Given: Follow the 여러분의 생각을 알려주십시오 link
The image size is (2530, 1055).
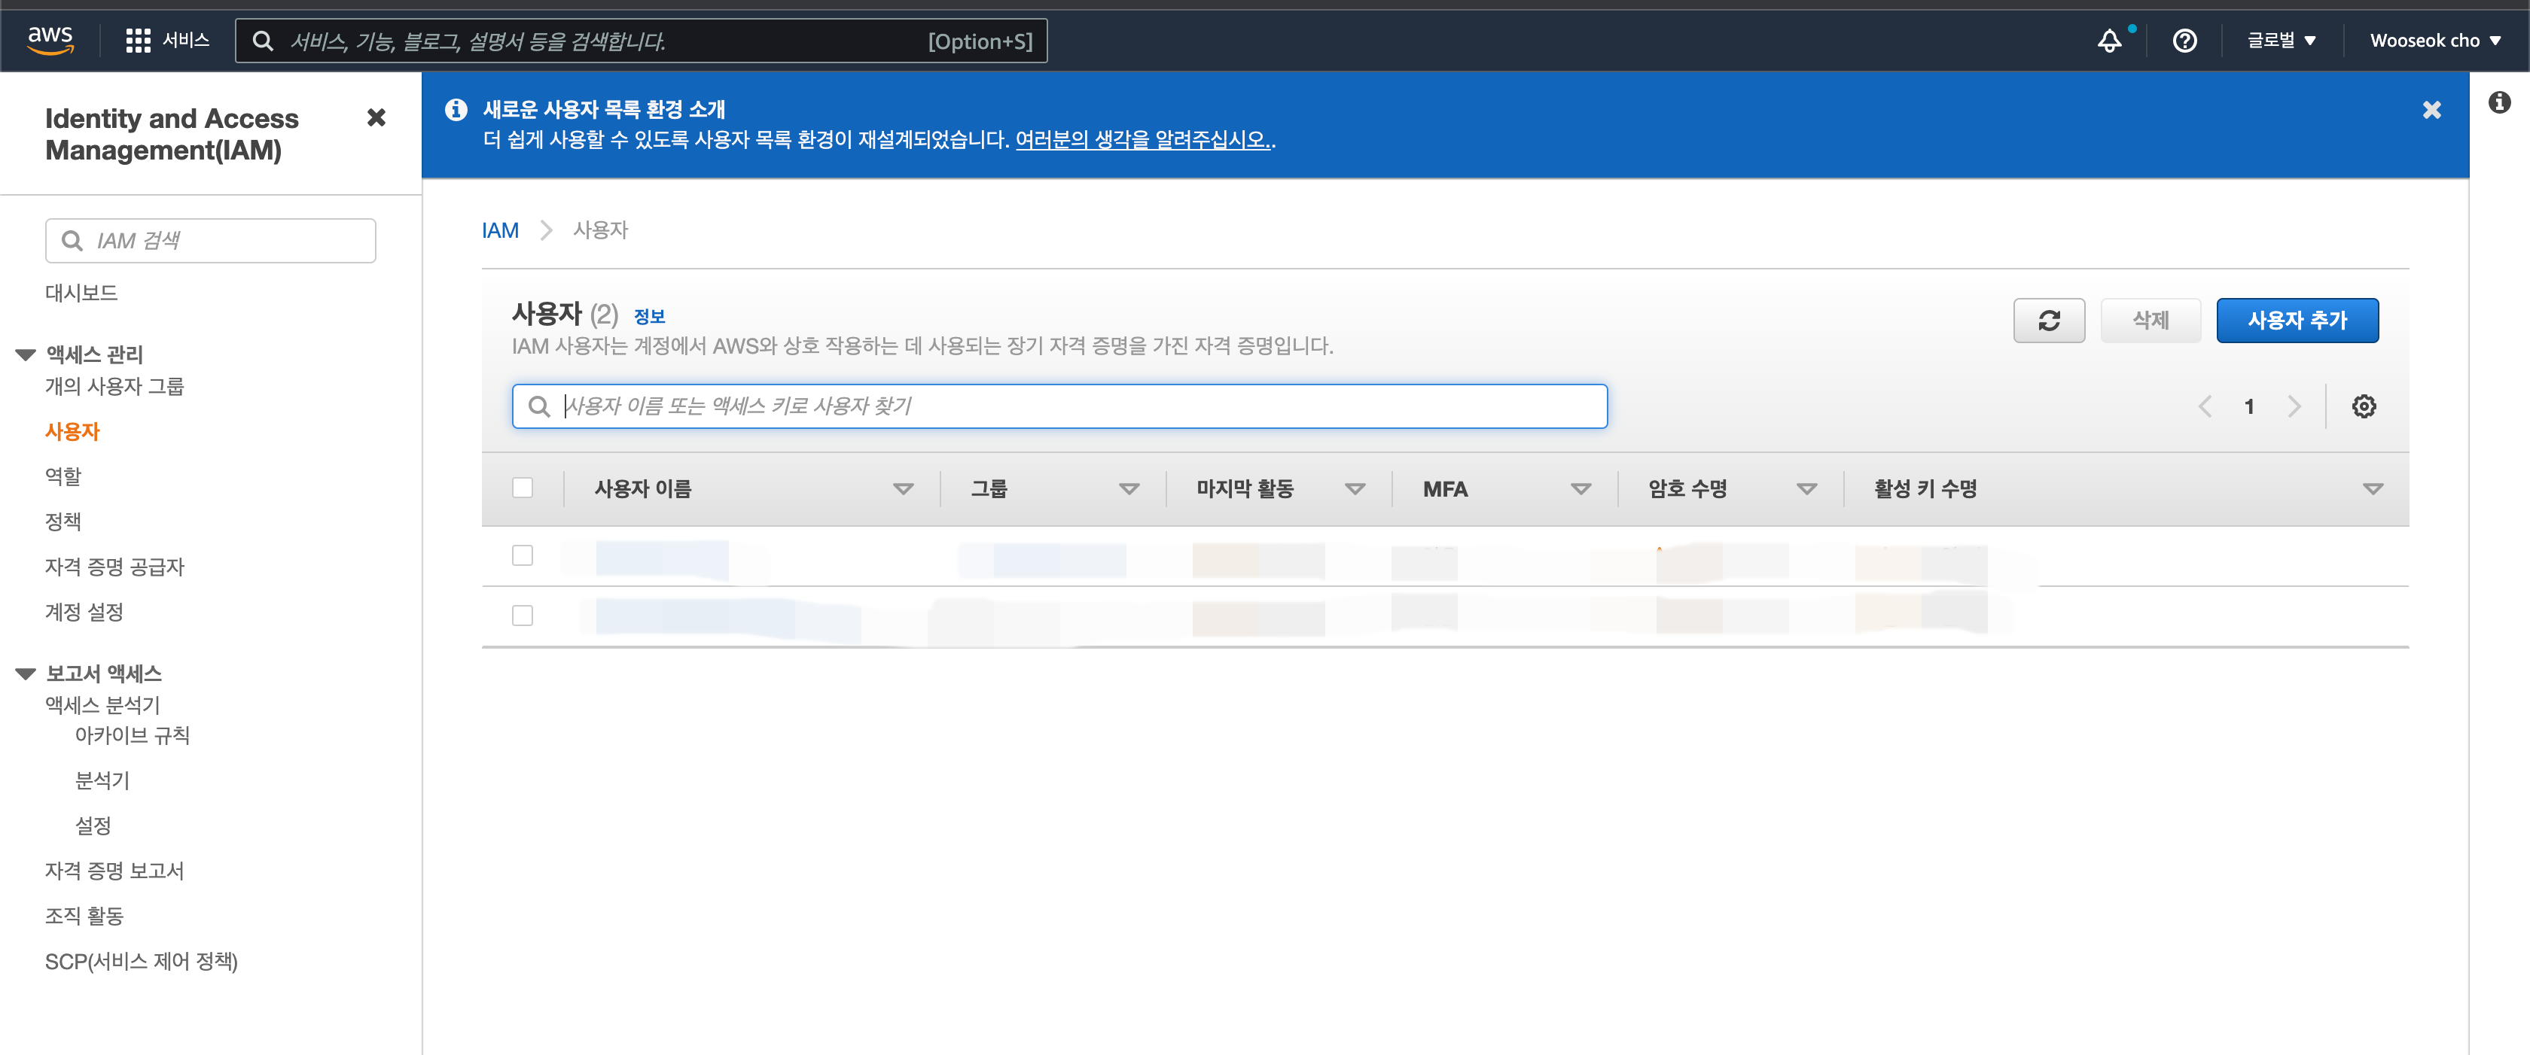Looking at the screenshot, I should coord(1142,139).
